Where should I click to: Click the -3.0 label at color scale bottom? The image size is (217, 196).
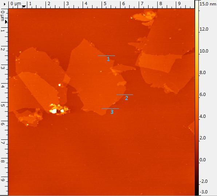click(204, 192)
